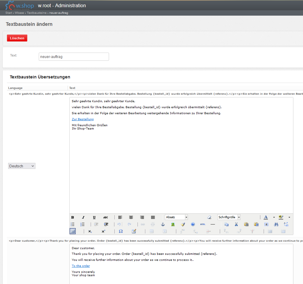Click the 'Textbaustein ändern' page title
The height and width of the screenshot is (284, 303).
[x=29, y=24]
